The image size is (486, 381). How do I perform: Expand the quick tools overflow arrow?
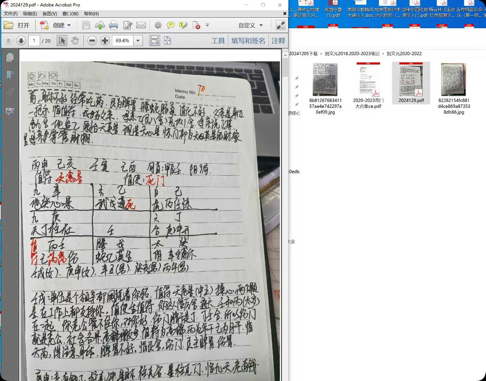[x=207, y=25]
